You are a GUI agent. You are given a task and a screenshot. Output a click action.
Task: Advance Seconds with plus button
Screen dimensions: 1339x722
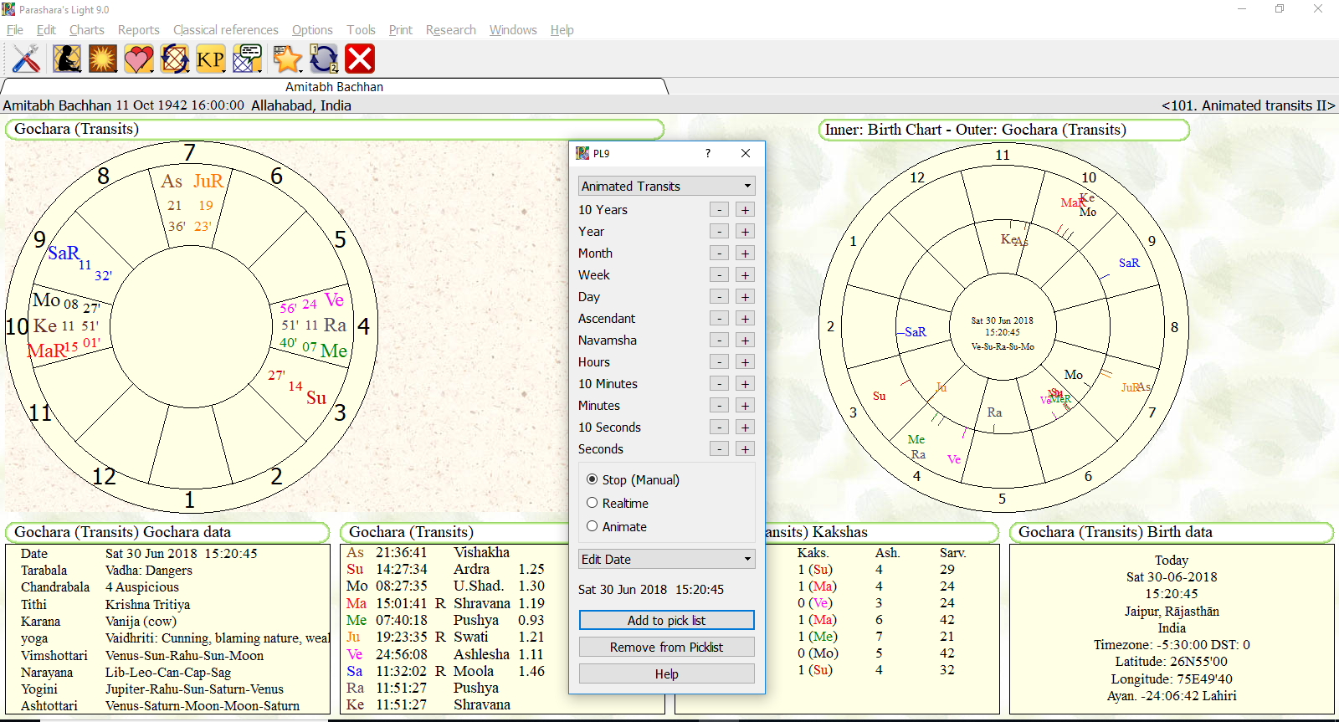[x=746, y=449]
